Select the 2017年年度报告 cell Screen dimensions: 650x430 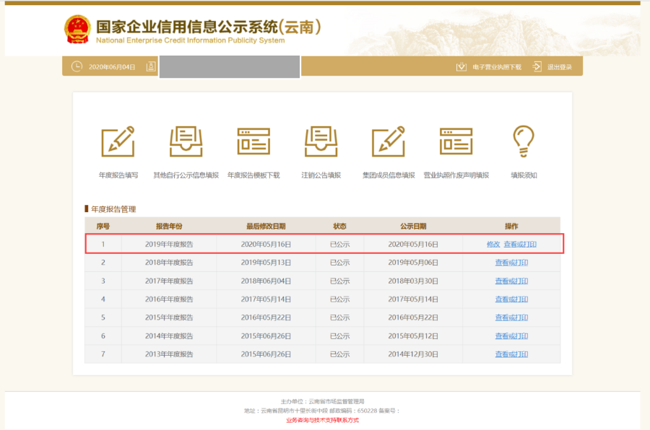click(x=169, y=281)
